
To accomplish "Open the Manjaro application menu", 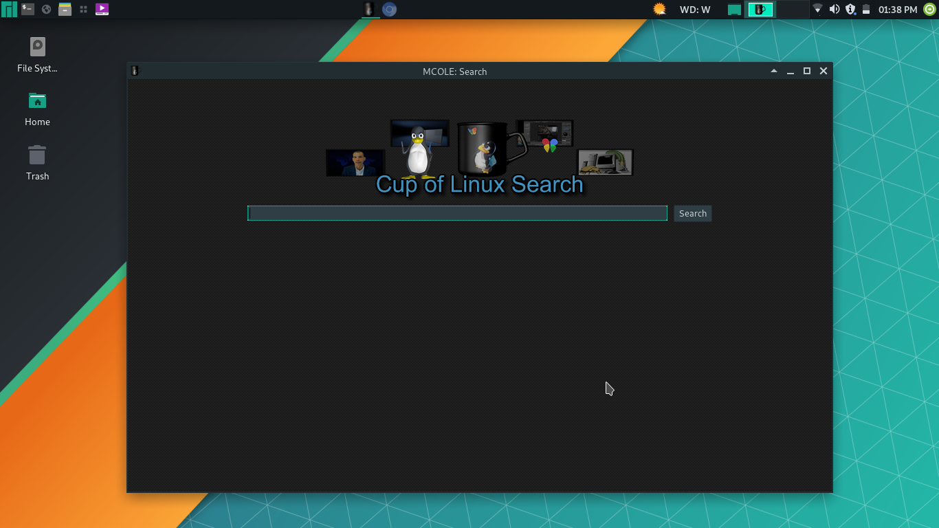I will point(9,9).
